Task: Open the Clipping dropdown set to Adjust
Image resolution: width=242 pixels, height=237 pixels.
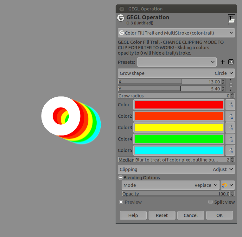Action: [176, 169]
